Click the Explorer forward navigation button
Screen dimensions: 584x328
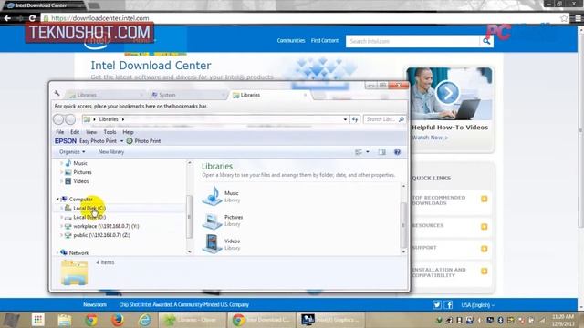tap(70, 119)
